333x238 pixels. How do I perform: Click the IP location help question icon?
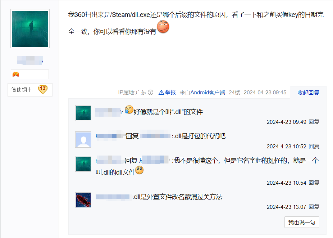pos(151,93)
